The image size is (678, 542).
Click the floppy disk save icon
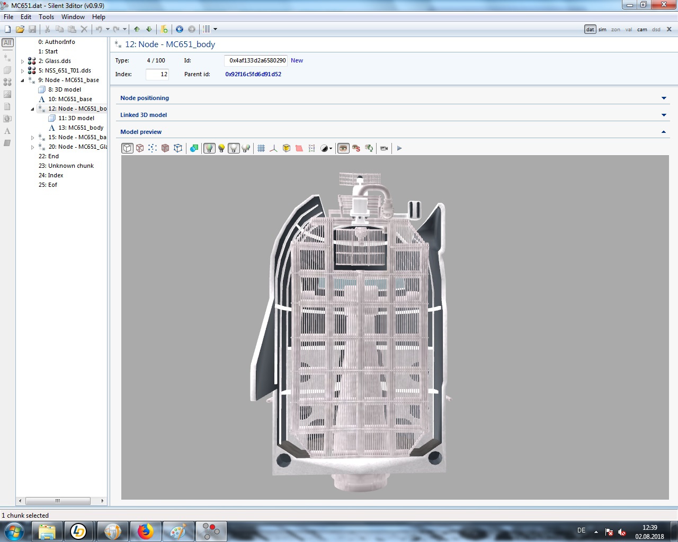click(x=32, y=29)
